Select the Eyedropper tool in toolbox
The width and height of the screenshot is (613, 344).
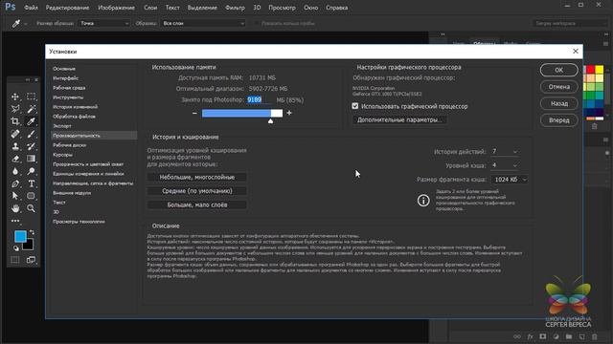click(31, 121)
